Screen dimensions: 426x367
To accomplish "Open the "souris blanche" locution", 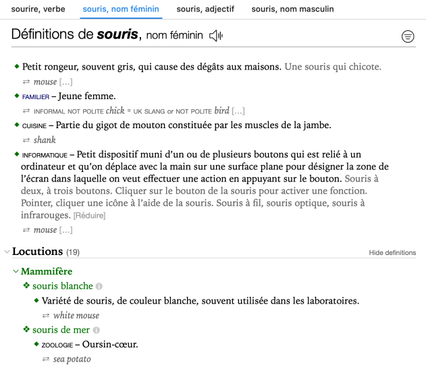I will tap(62, 286).
